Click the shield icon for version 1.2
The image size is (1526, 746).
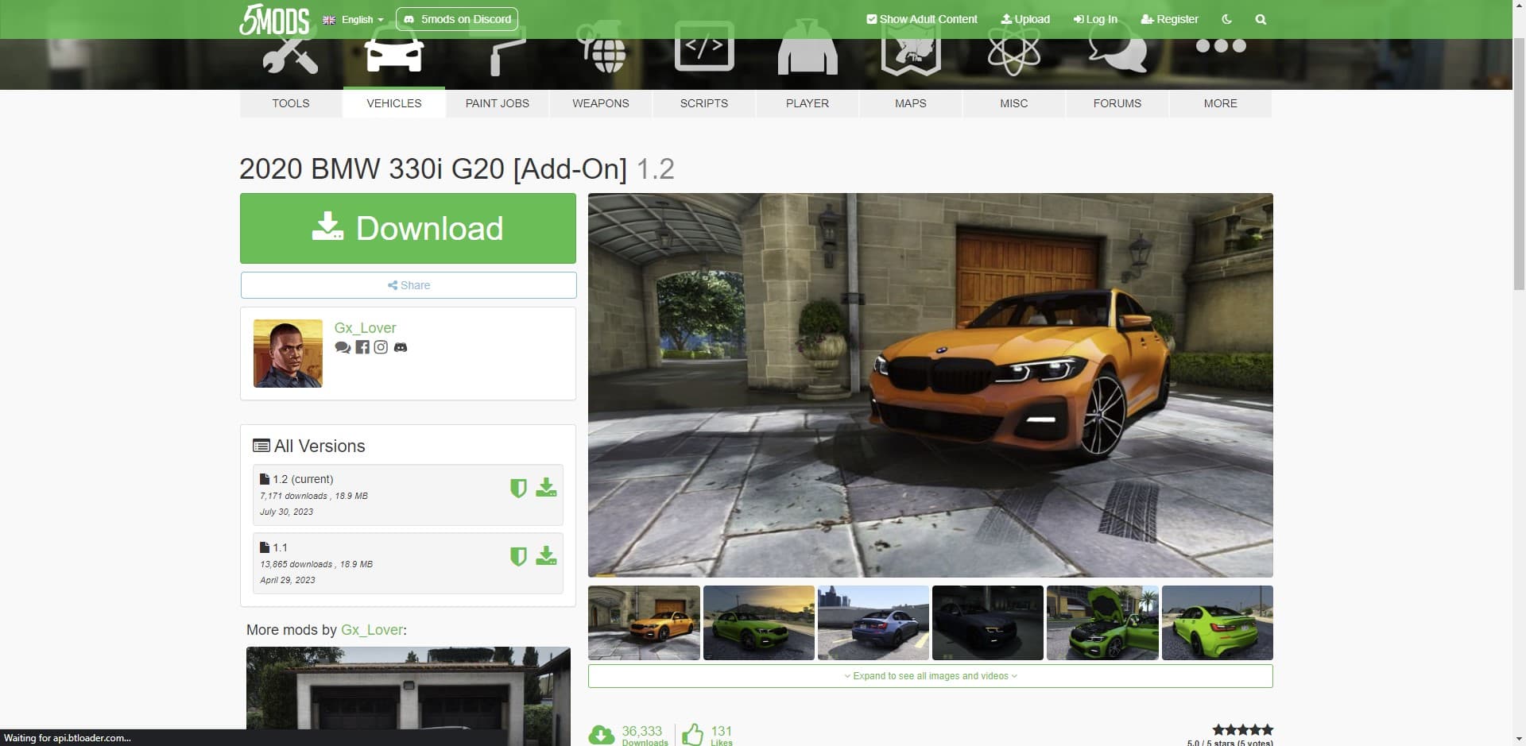click(518, 488)
